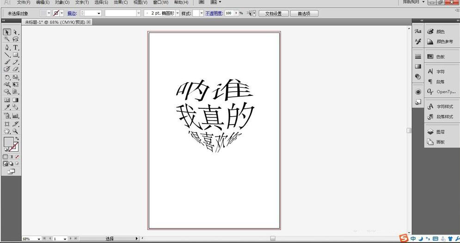Select the Gradient tool
The width and height of the screenshot is (460, 243).
[x=16, y=100]
